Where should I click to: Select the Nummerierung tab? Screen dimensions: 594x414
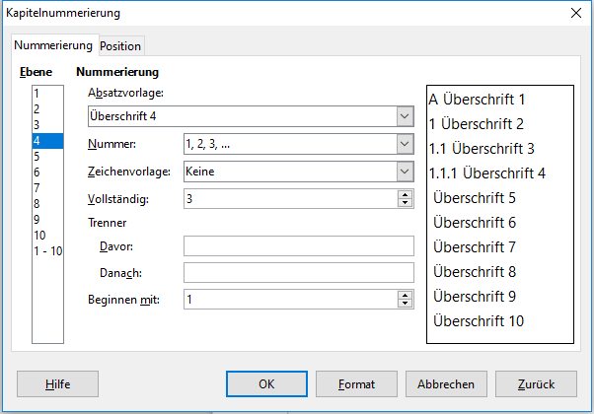[53, 45]
